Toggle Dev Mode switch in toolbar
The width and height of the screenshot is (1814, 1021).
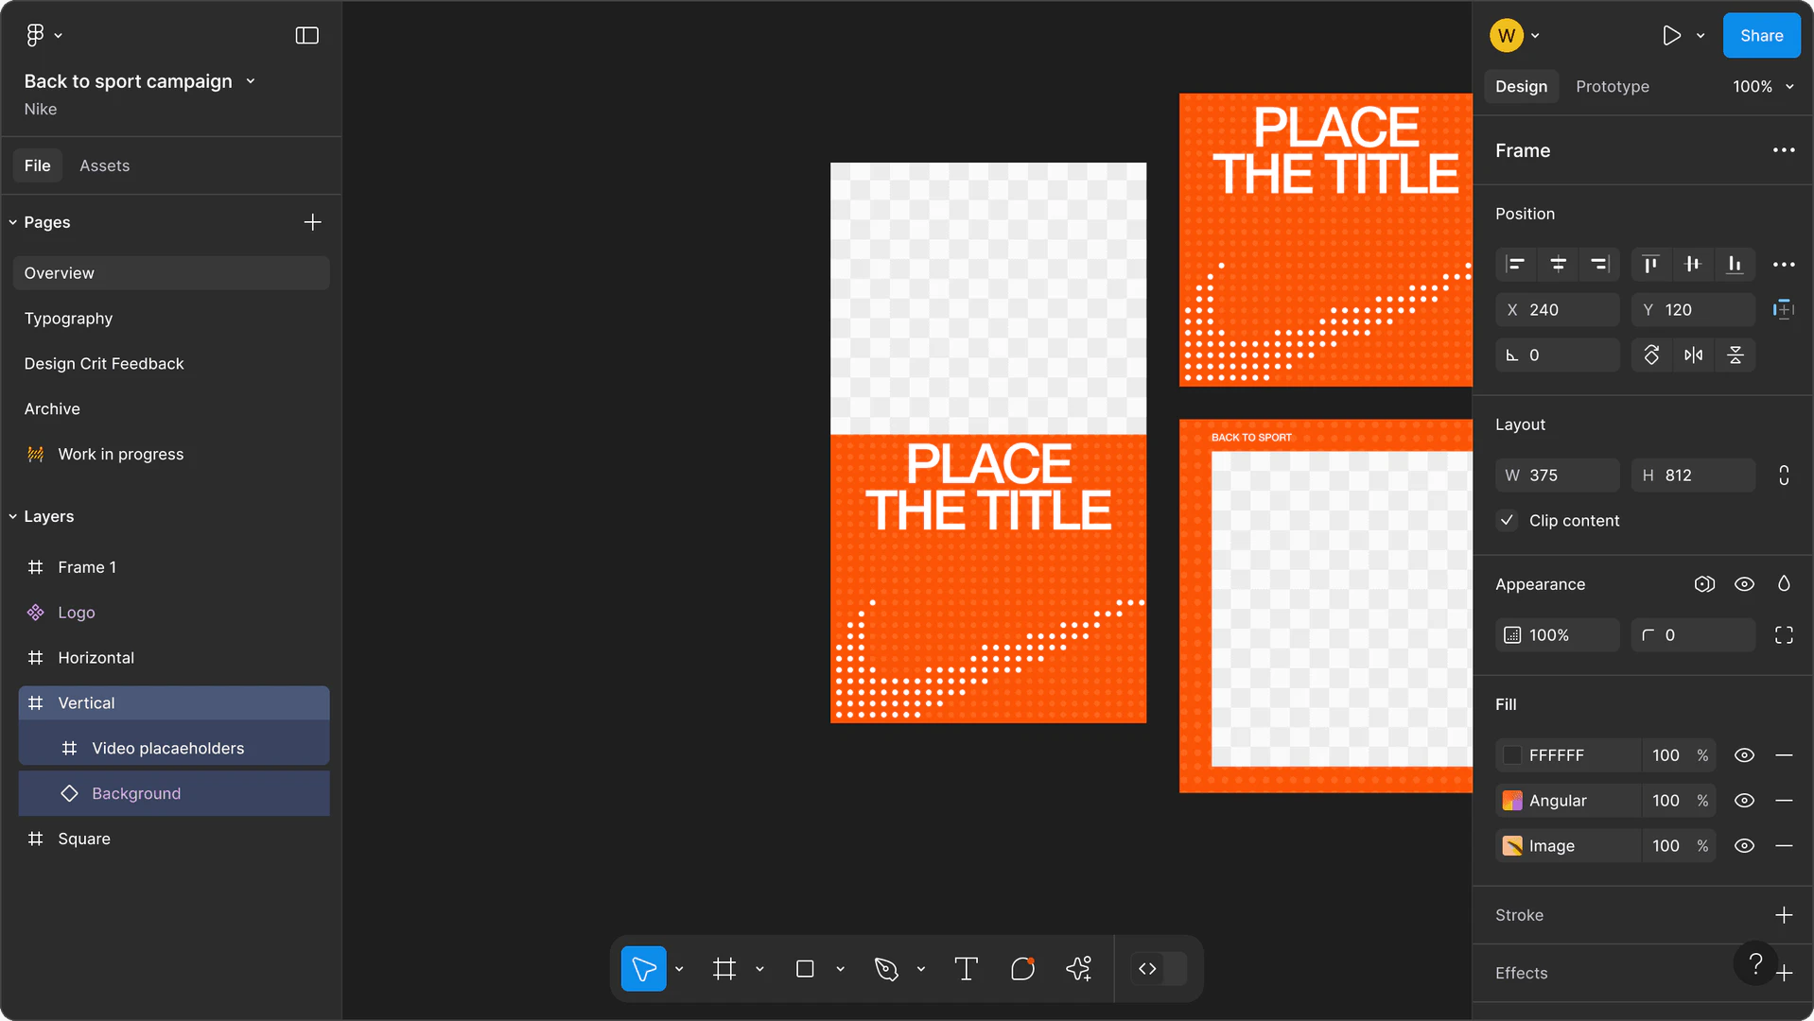[1159, 969]
